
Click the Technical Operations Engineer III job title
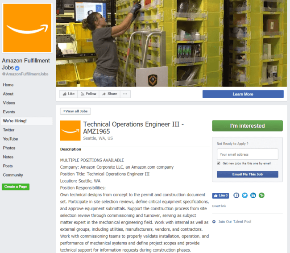point(133,128)
